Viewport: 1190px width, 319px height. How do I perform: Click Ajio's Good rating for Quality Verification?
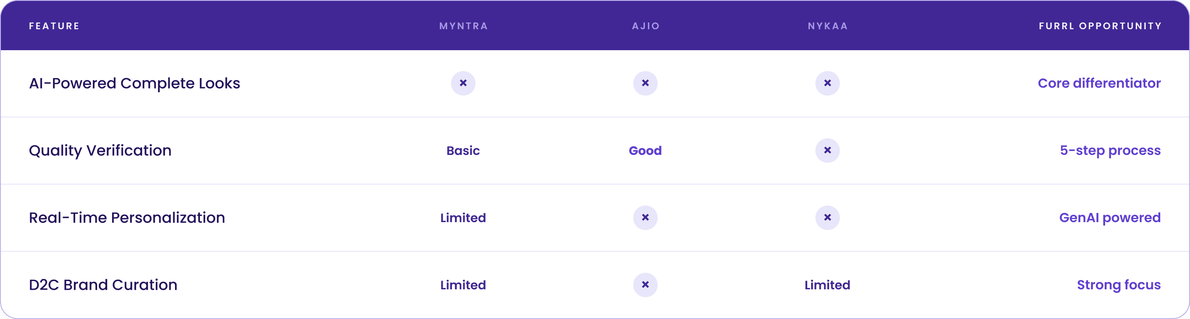pyautogui.click(x=645, y=151)
